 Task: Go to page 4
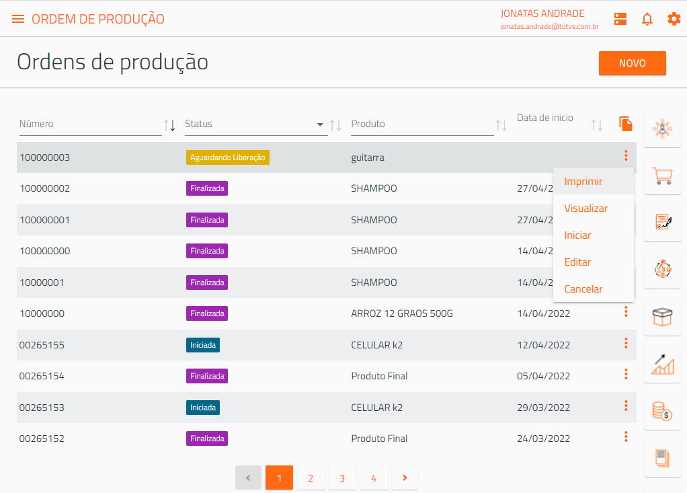pyautogui.click(x=374, y=478)
